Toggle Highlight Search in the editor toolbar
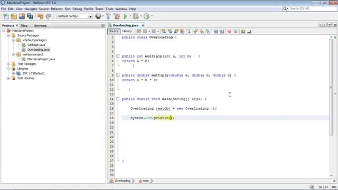Image resolution: width=338 pixels, height=190 pixels. point(182,32)
